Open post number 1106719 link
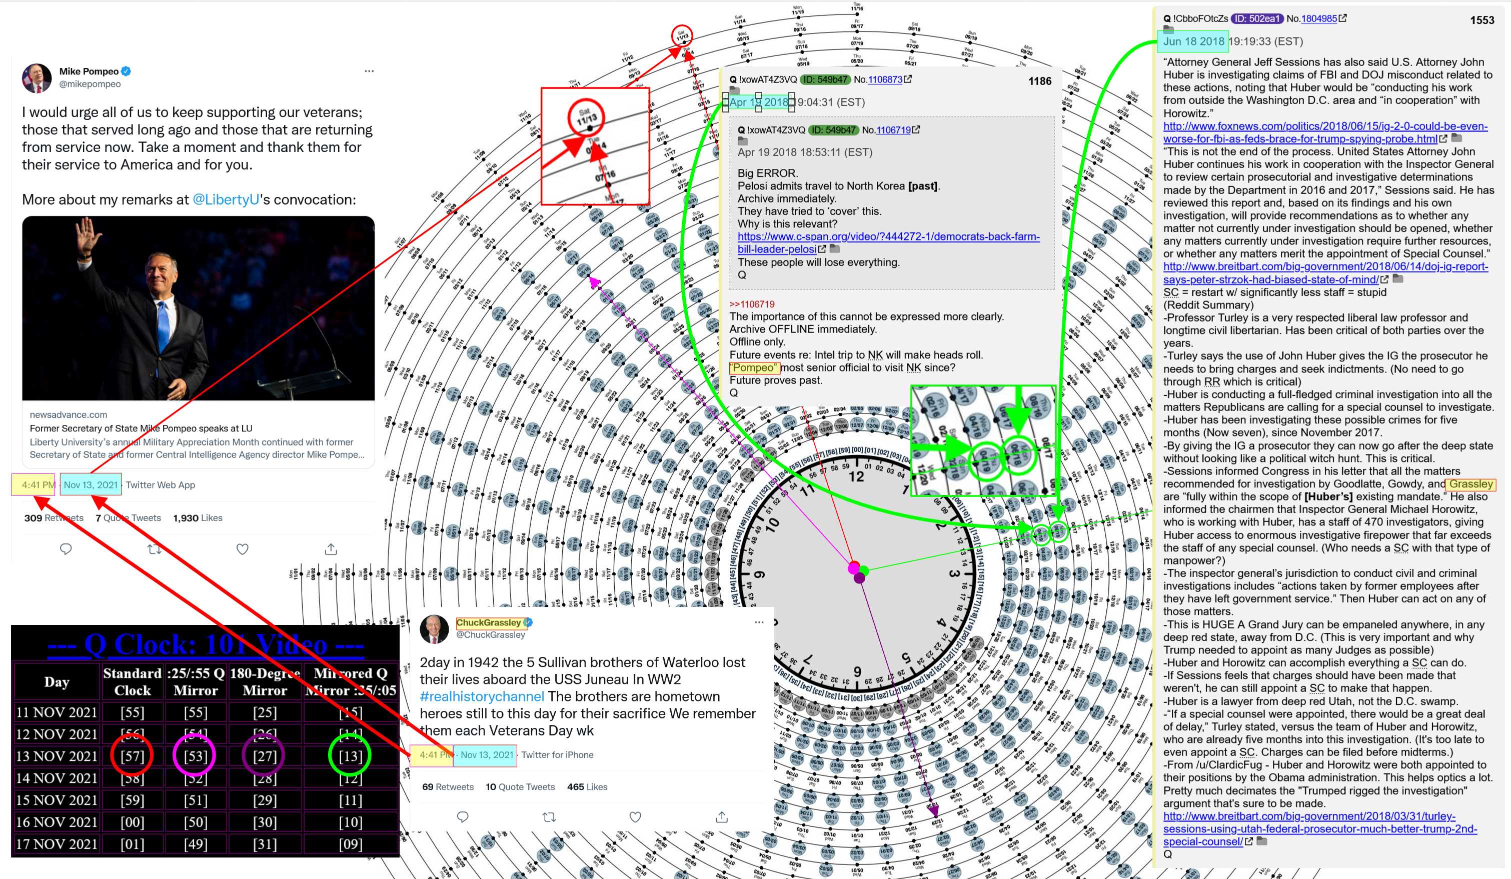The height and width of the screenshot is (879, 1511). tap(893, 129)
